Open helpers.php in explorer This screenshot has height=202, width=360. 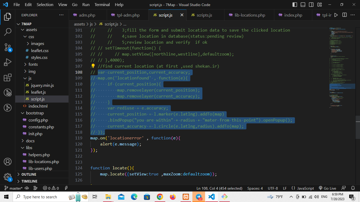[x=42, y=155]
